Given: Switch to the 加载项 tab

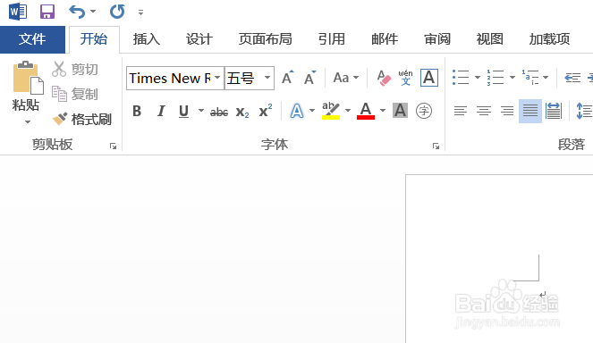Looking at the screenshot, I should (549, 39).
